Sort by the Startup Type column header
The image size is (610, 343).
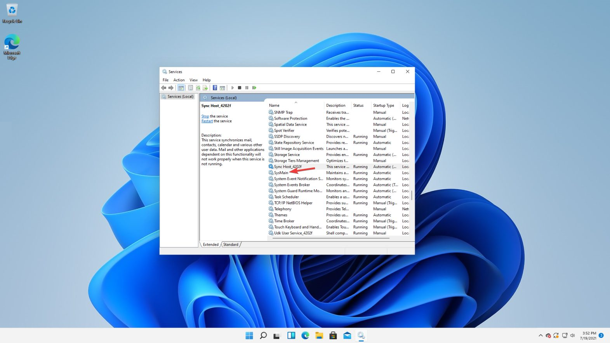pos(386,106)
